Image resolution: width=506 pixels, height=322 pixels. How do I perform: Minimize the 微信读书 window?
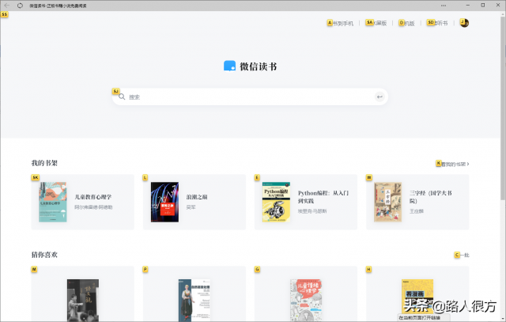pos(468,6)
